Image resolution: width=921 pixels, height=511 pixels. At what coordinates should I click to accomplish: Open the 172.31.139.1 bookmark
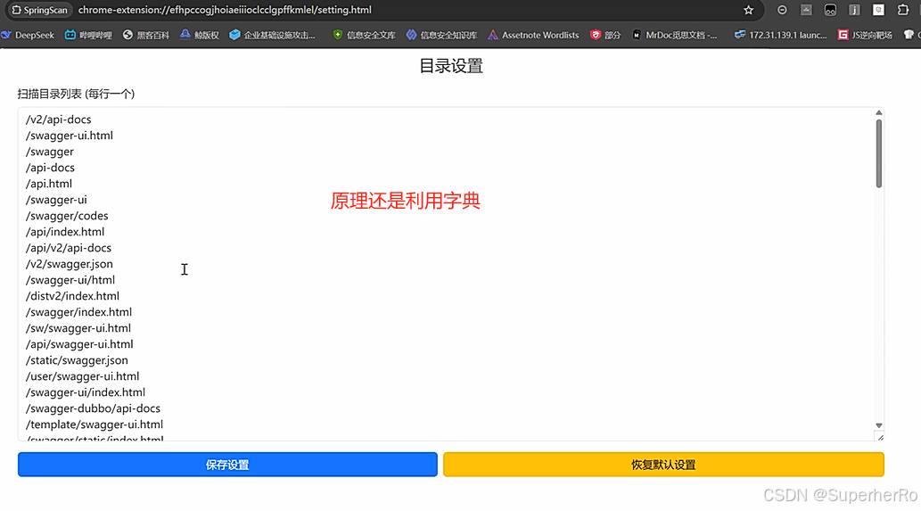point(781,36)
